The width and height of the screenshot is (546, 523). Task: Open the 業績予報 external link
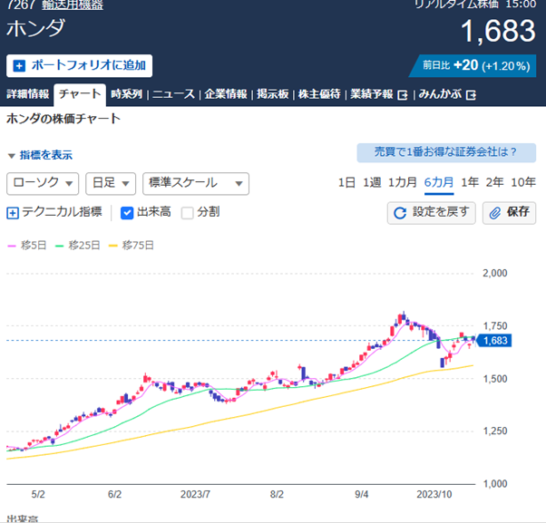[x=379, y=94]
